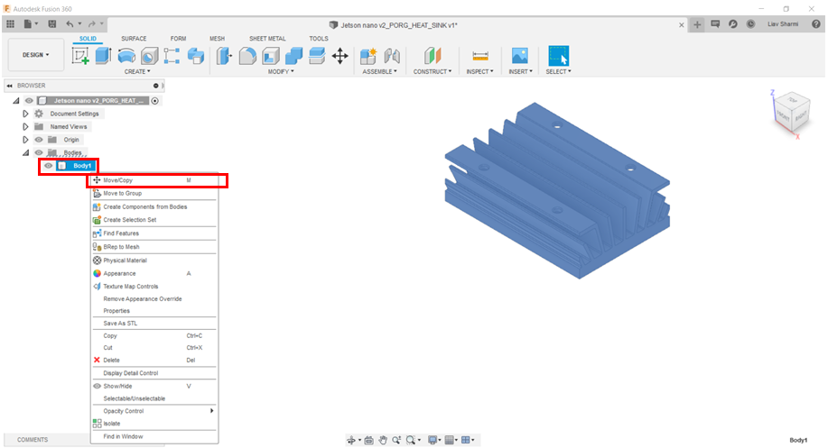The width and height of the screenshot is (828, 448).
Task: Open the DESIGN workspace dropdown
Action: click(36, 55)
